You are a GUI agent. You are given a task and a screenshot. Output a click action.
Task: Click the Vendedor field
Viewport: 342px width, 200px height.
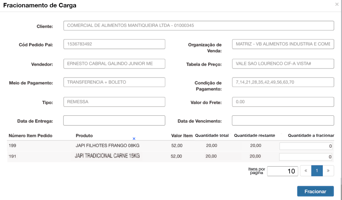[x=114, y=64]
